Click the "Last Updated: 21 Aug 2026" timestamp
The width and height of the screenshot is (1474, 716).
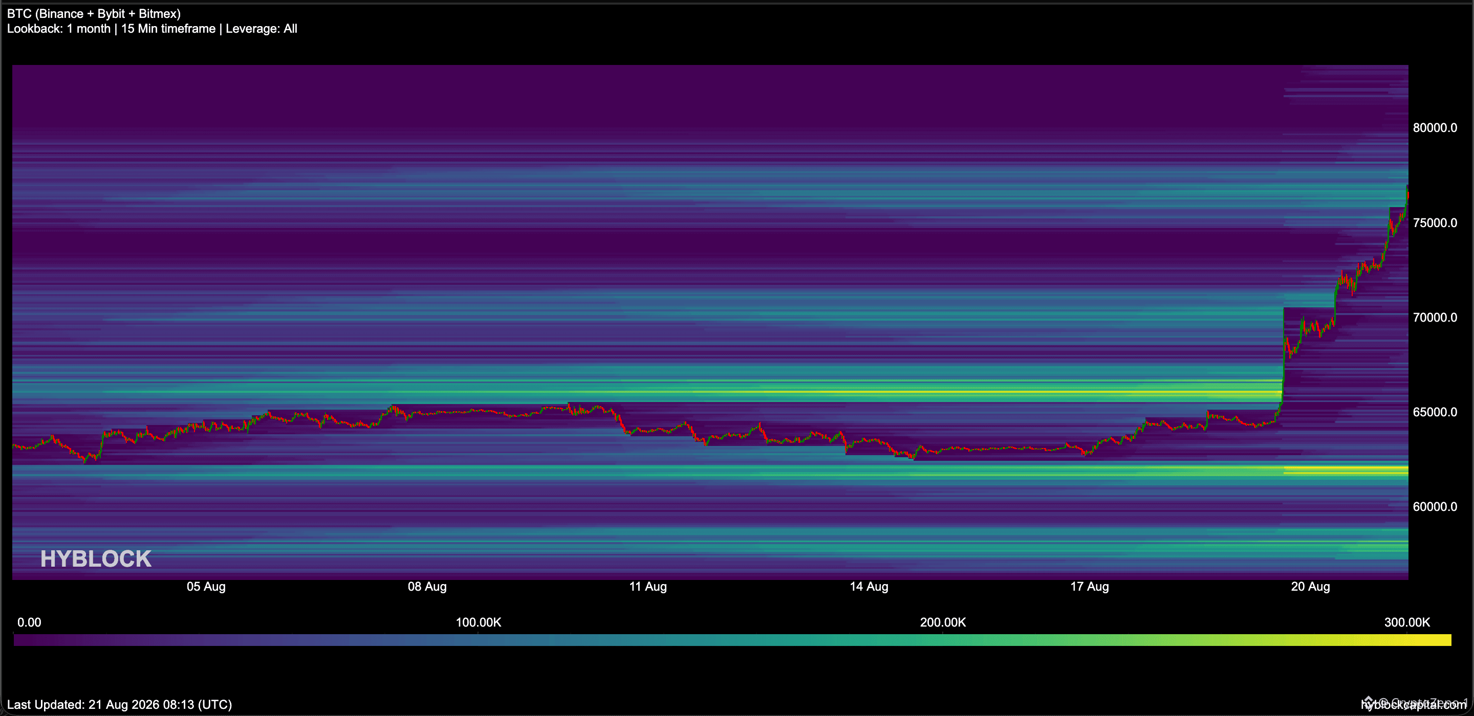[x=120, y=705]
